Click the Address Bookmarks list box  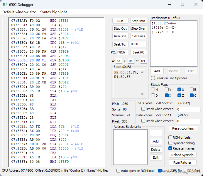pyautogui.click(x=130, y=147)
